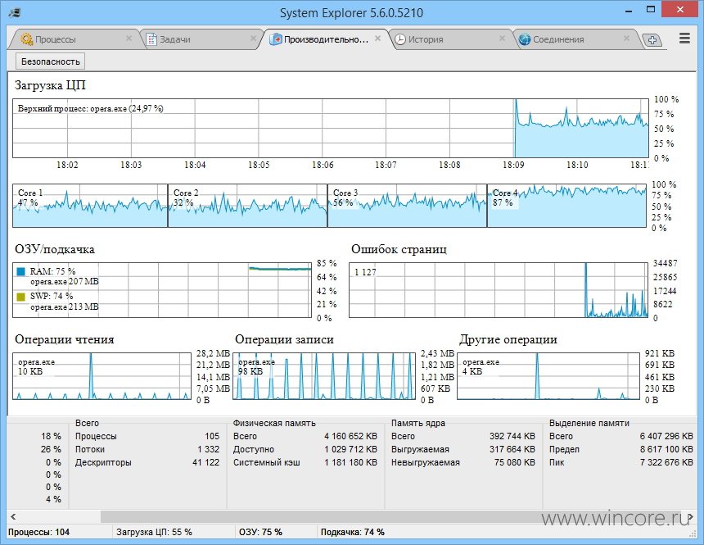Click the globe icon on Соединения tab
Image resolution: width=704 pixels, height=545 pixels.
(525, 39)
